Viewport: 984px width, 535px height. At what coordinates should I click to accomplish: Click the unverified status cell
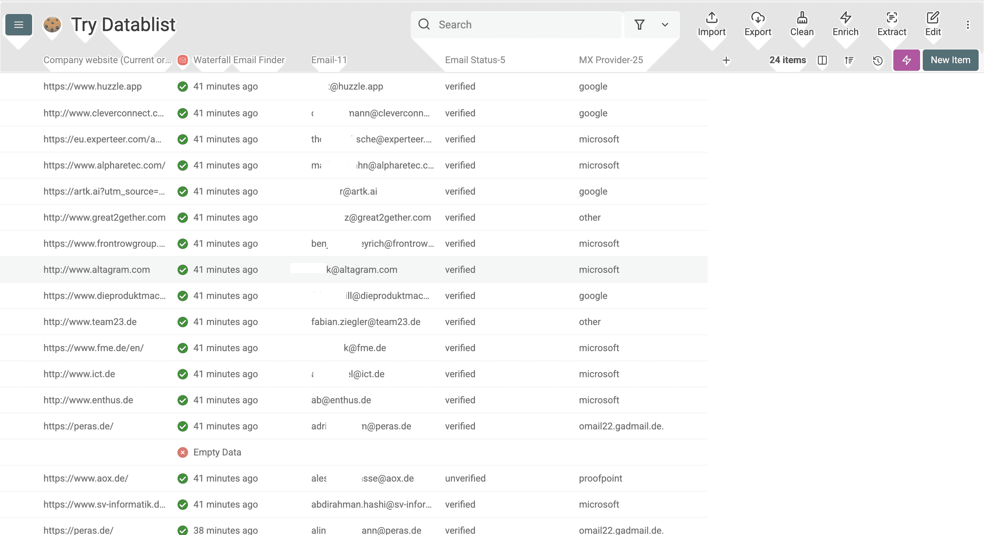coord(465,478)
